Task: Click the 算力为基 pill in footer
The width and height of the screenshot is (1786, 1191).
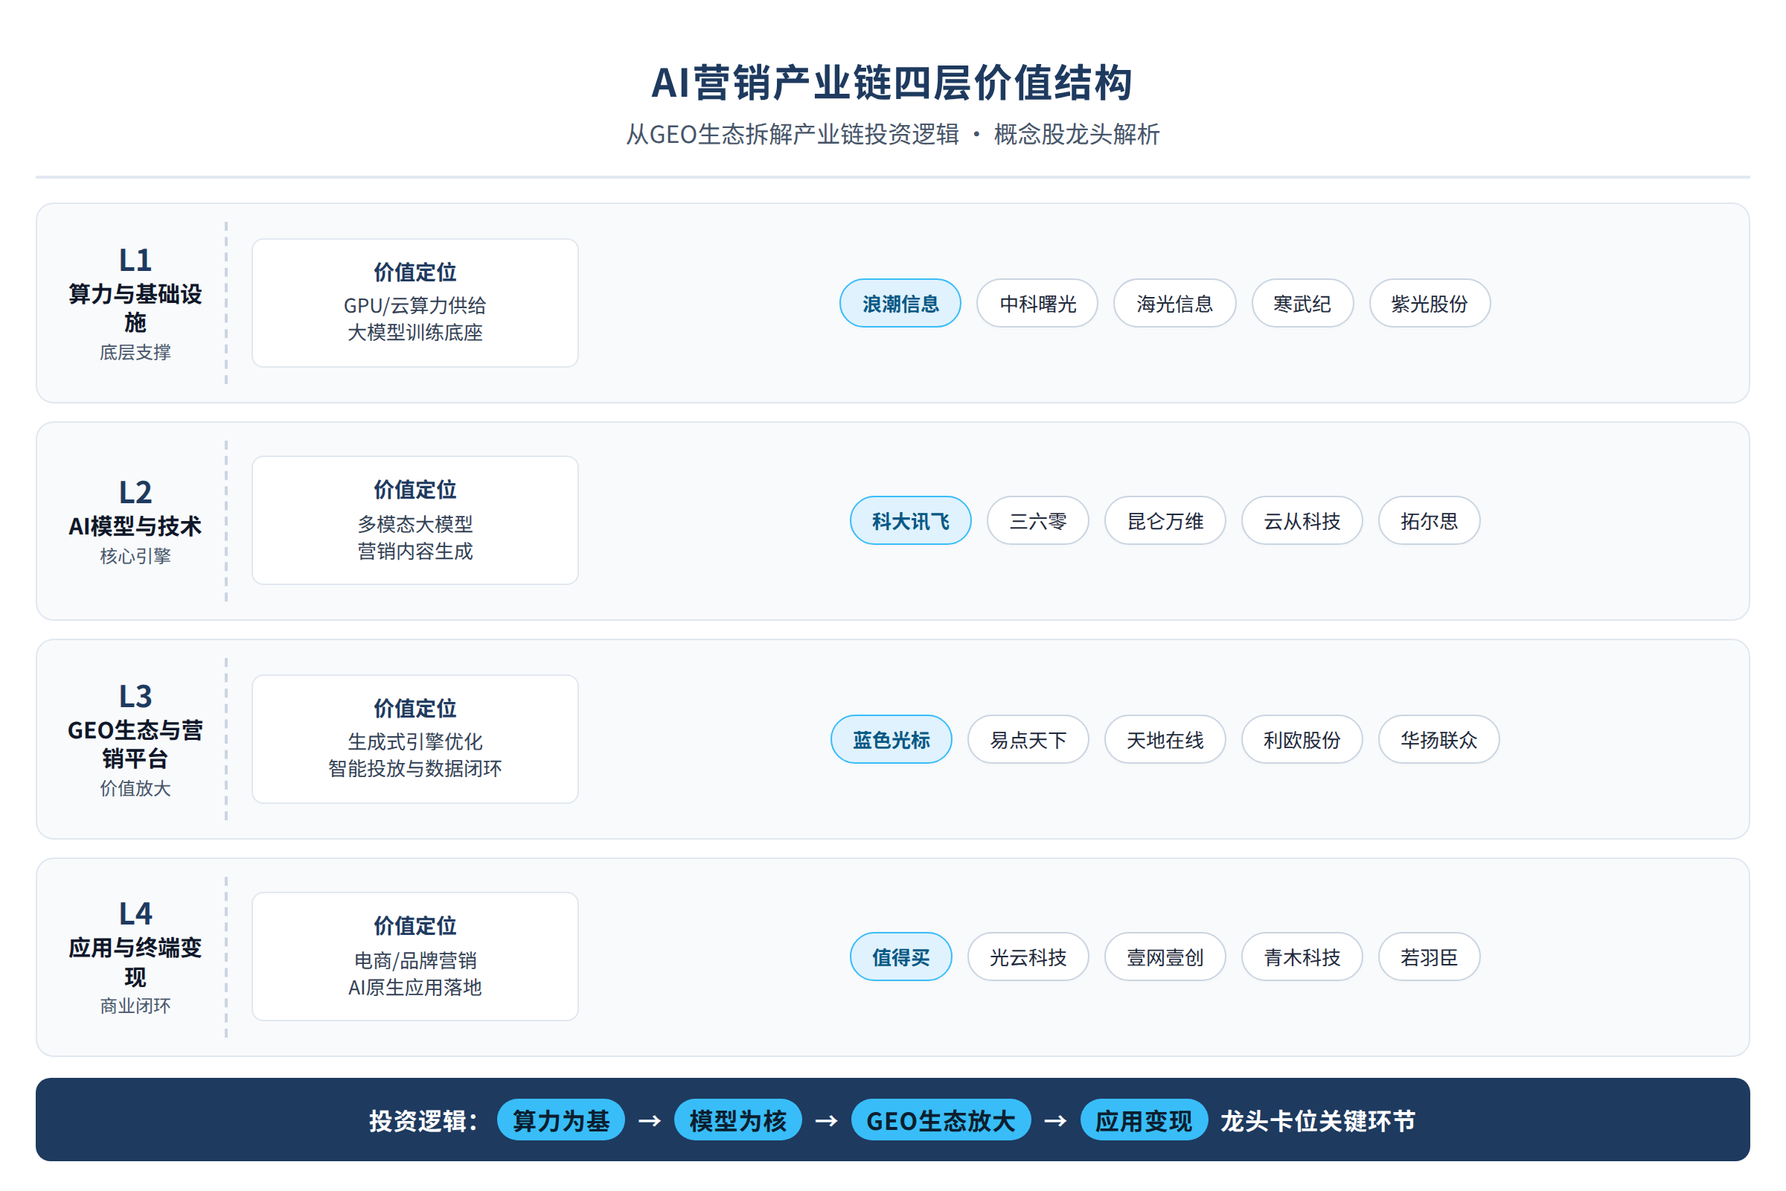Action: pyautogui.click(x=560, y=1120)
